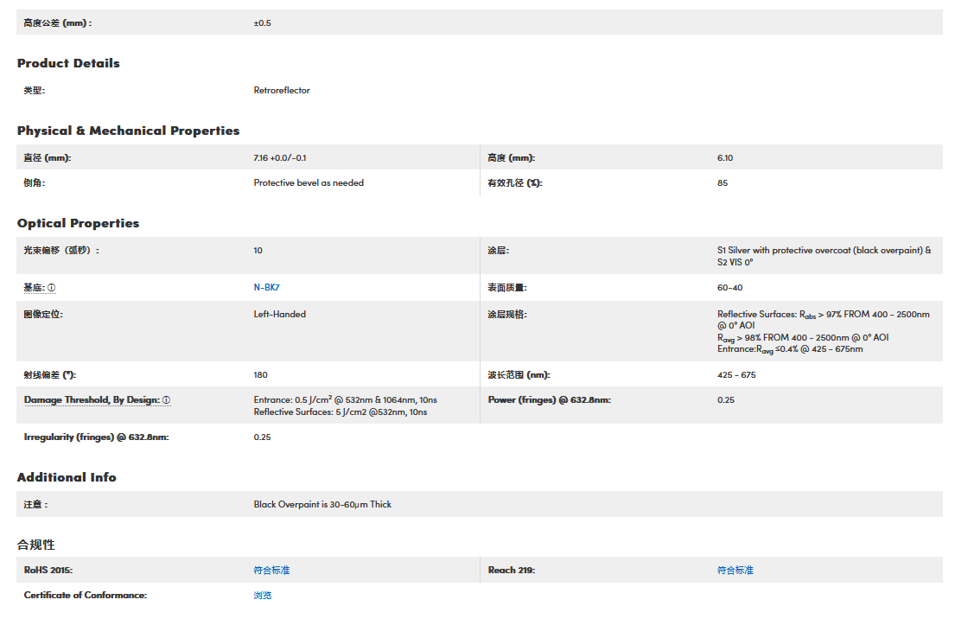Click the info icon after Damage Threshold, By Design
The width and height of the screenshot is (955, 619).
click(x=167, y=400)
